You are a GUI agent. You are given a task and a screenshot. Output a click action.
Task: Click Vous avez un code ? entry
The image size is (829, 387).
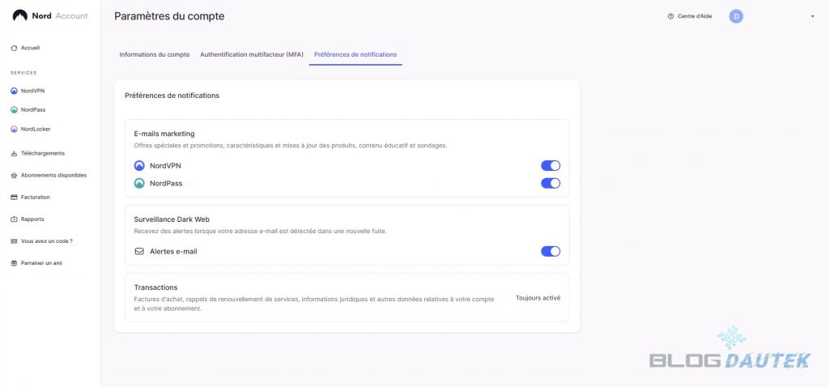tap(46, 241)
